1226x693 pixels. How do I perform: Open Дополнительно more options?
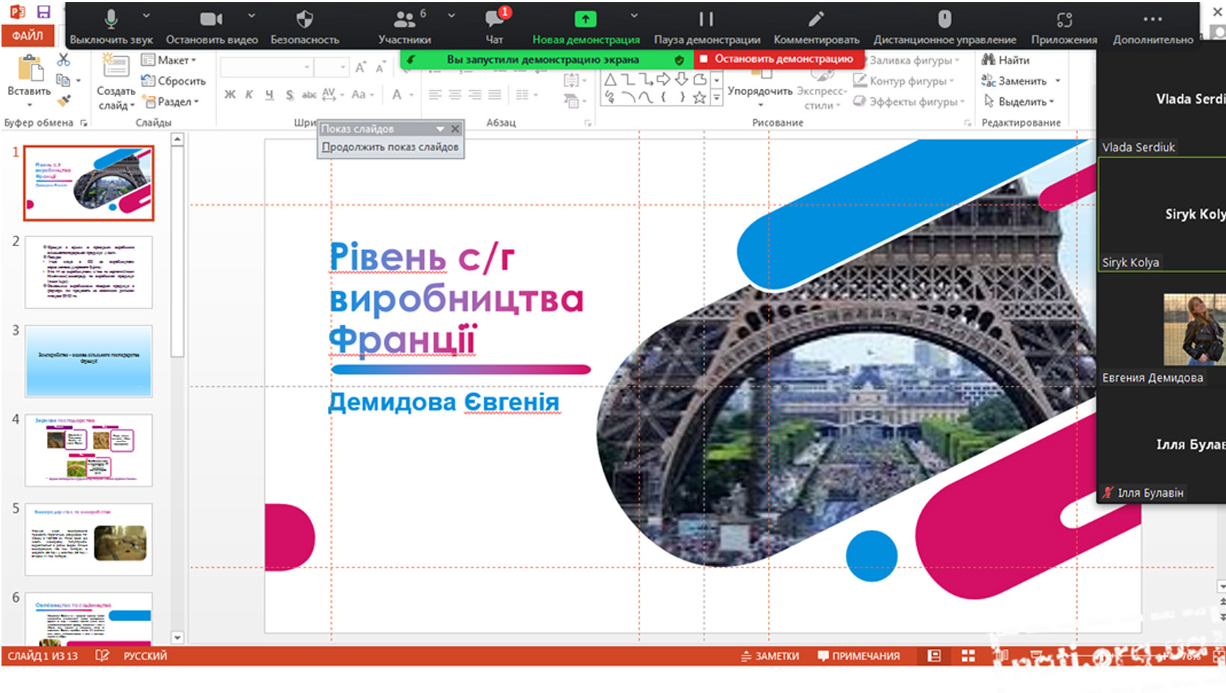[1153, 27]
